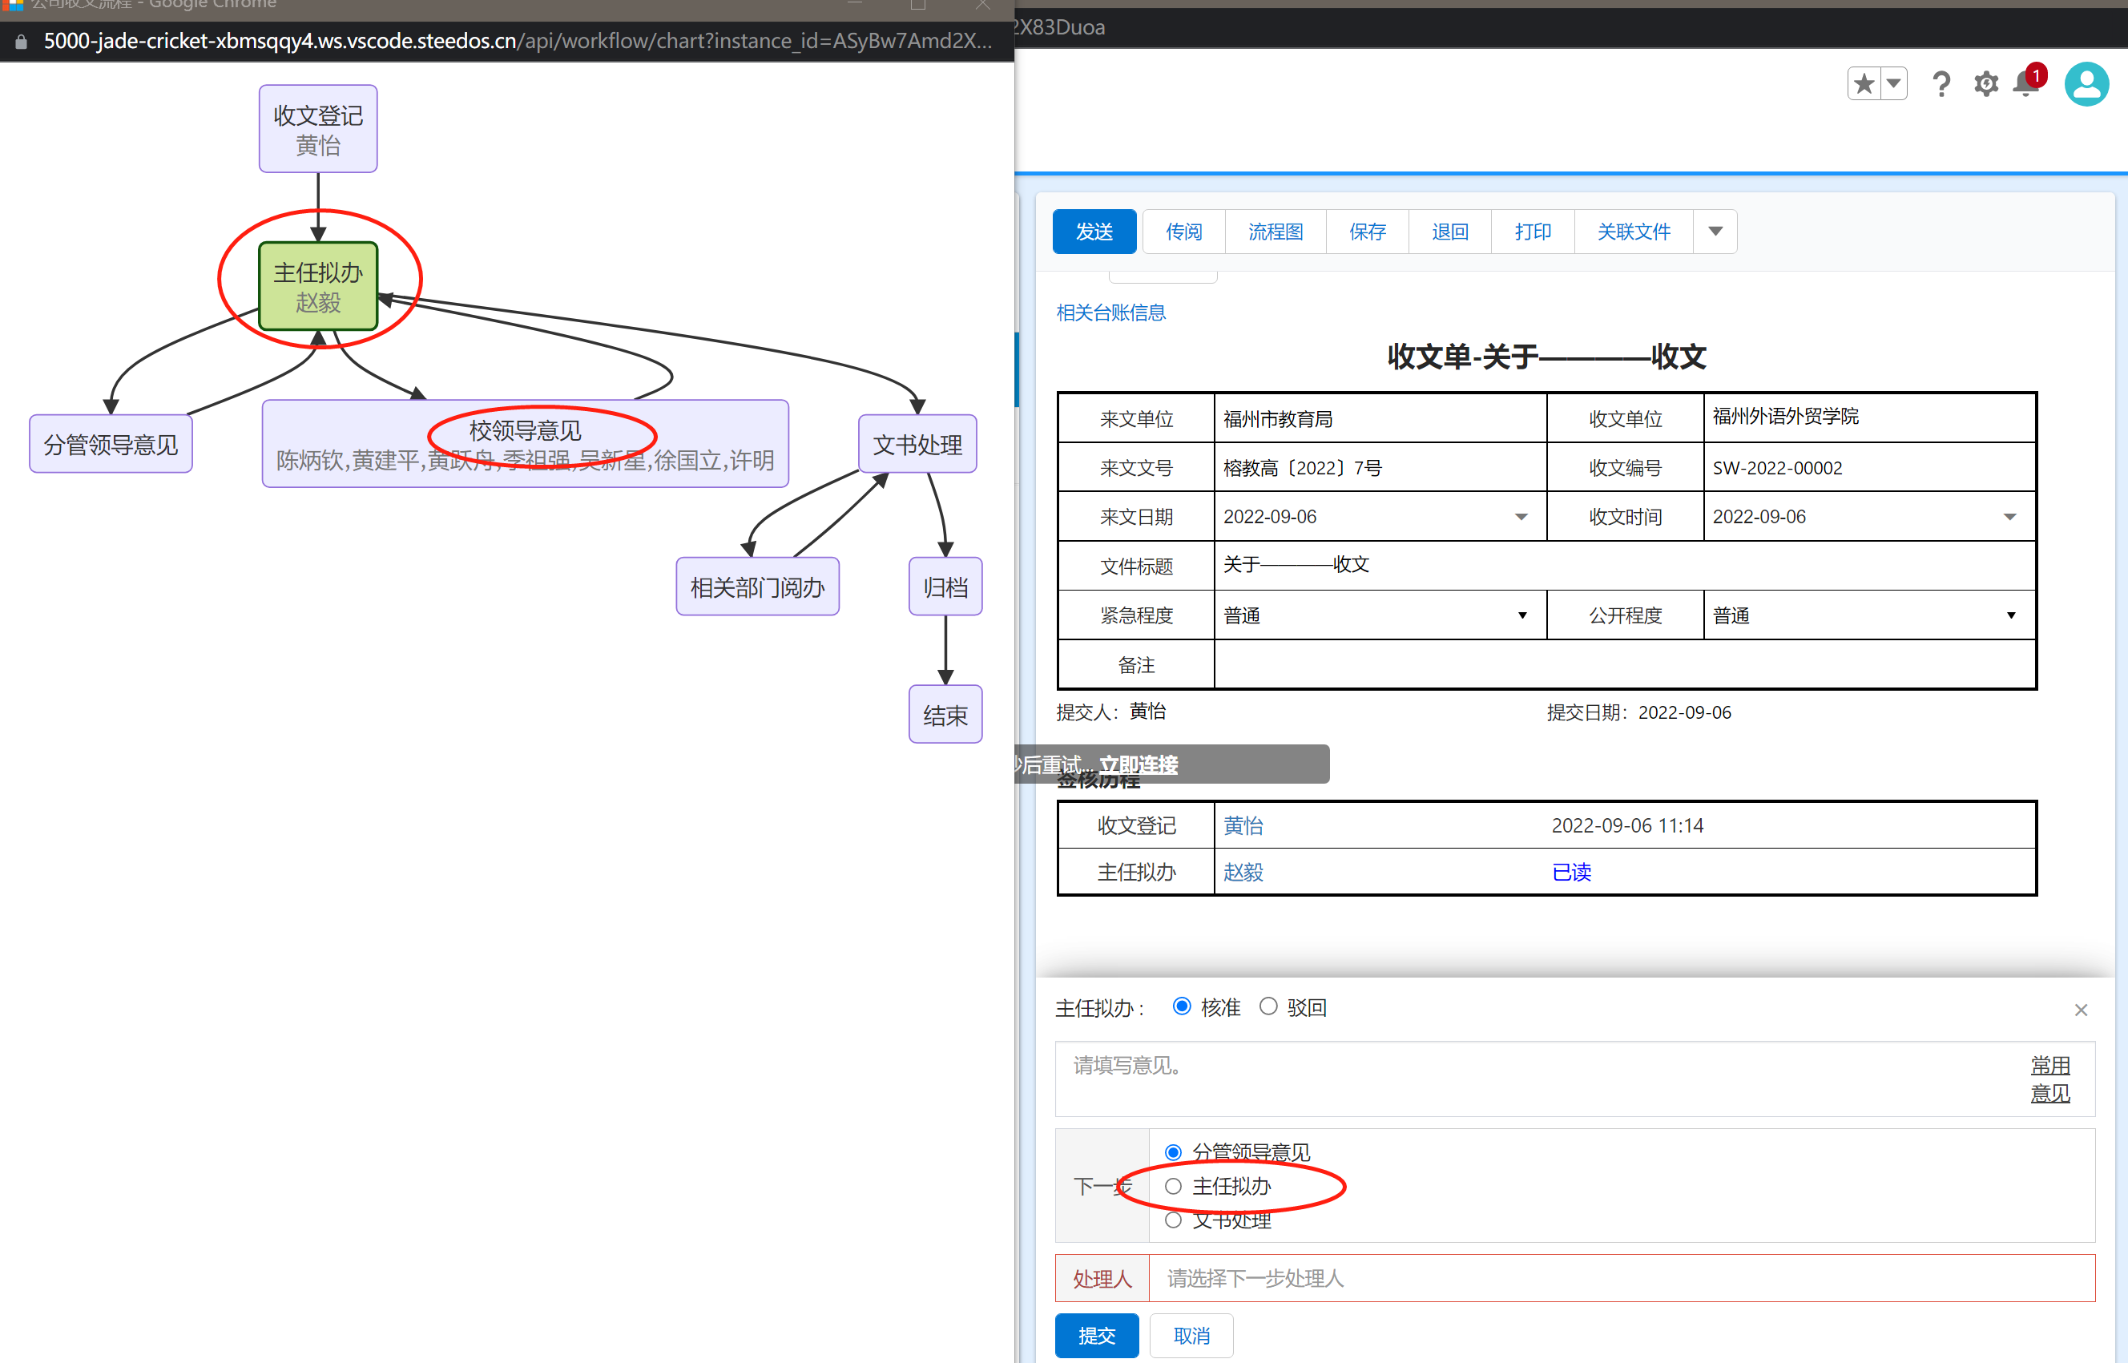The image size is (2128, 1363).
Task: Click the star favorites icon
Action: click(x=1864, y=84)
